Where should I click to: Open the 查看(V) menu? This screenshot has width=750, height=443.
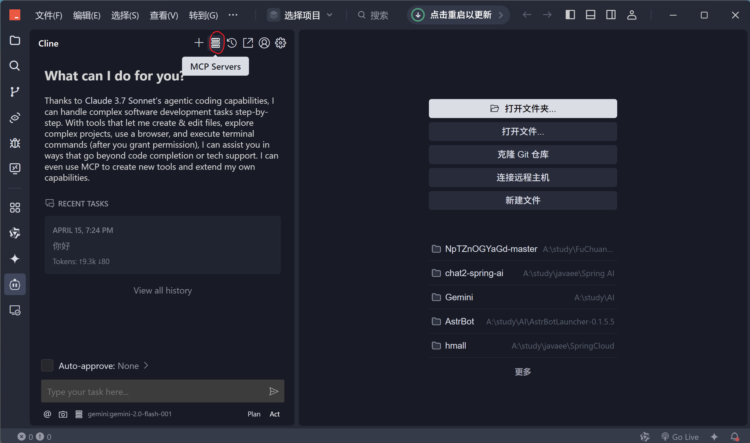164,15
